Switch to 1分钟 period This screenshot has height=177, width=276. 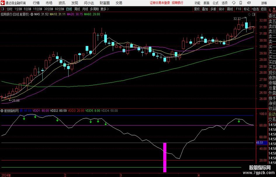pyautogui.click(x=18, y=9)
